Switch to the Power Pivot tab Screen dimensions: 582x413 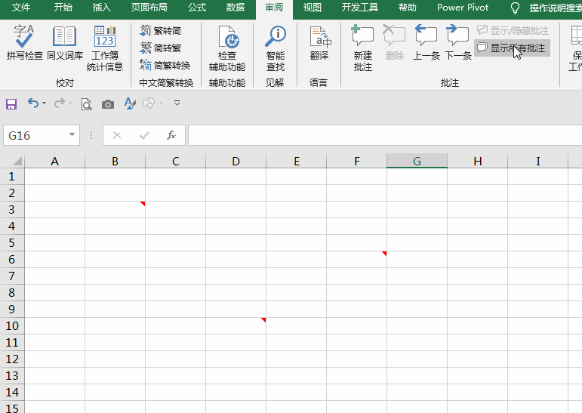coord(463,8)
